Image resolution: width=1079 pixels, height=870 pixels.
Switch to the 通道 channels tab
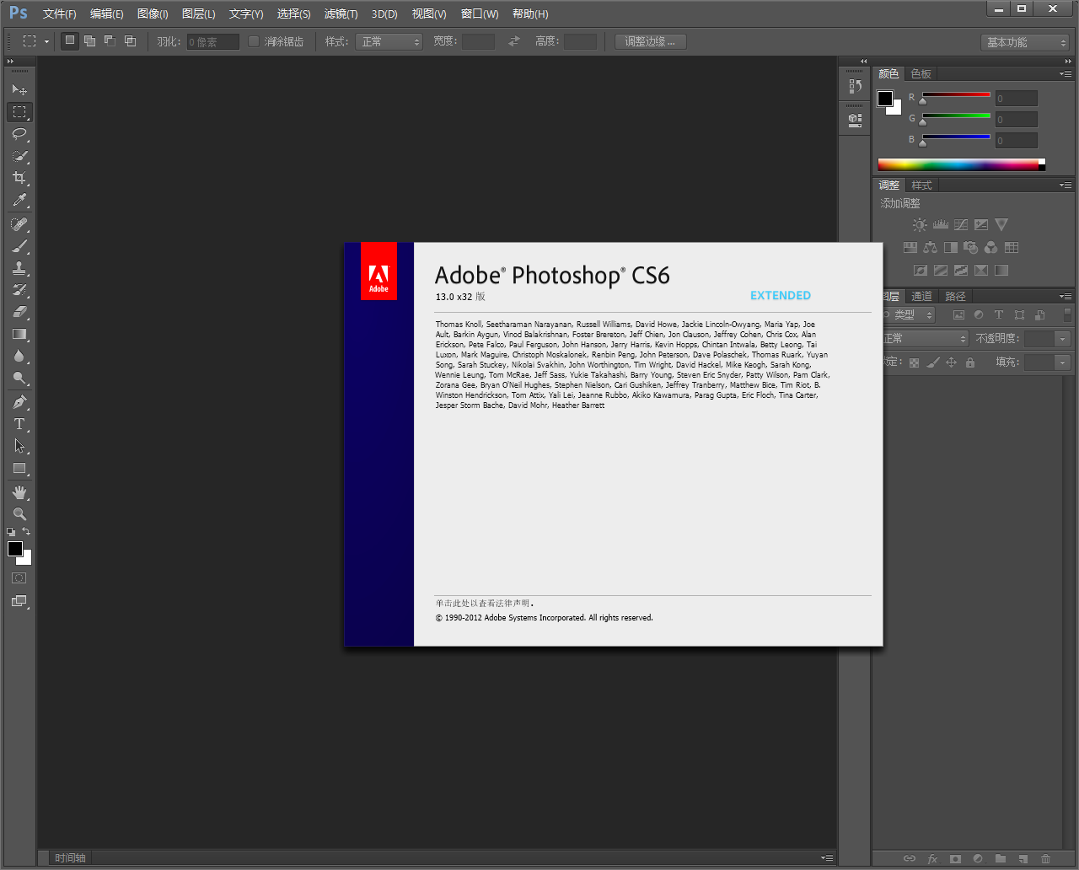(x=921, y=297)
